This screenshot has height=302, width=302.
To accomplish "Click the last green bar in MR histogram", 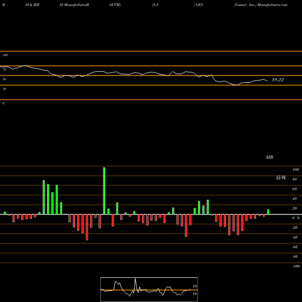I will pyautogui.click(x=268, y=212).
